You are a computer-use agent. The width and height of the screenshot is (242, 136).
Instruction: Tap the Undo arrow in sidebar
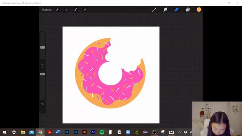[42, 104]
